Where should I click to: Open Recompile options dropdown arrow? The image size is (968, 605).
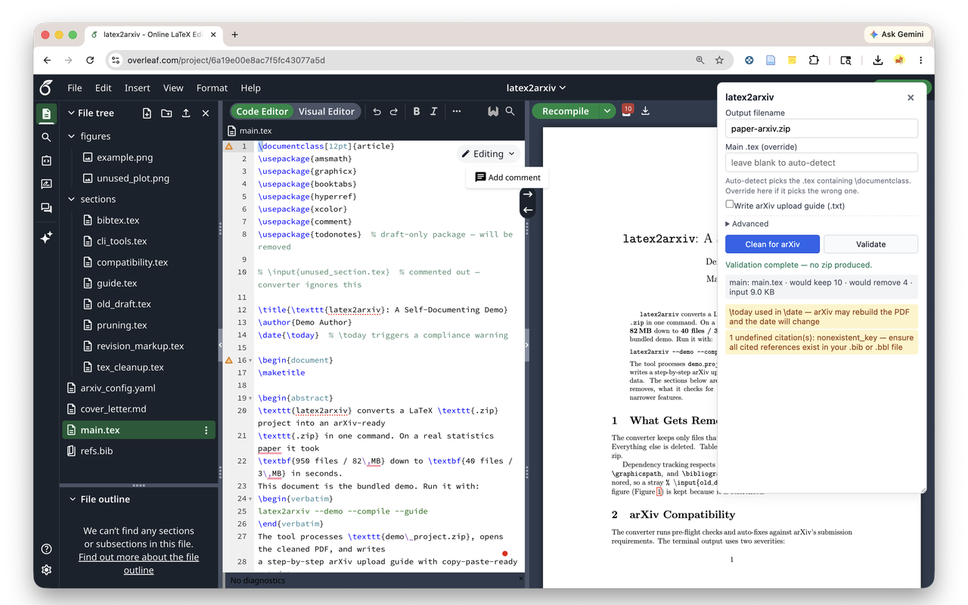tap(607, 111)
